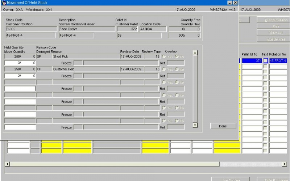Click the scroll up arrow in held list
This screenshot has width=290, height=181.
coord(195,52)
